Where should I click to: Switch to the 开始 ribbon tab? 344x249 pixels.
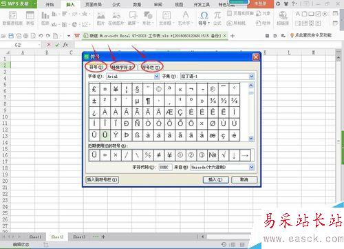[x=50, y=4]
